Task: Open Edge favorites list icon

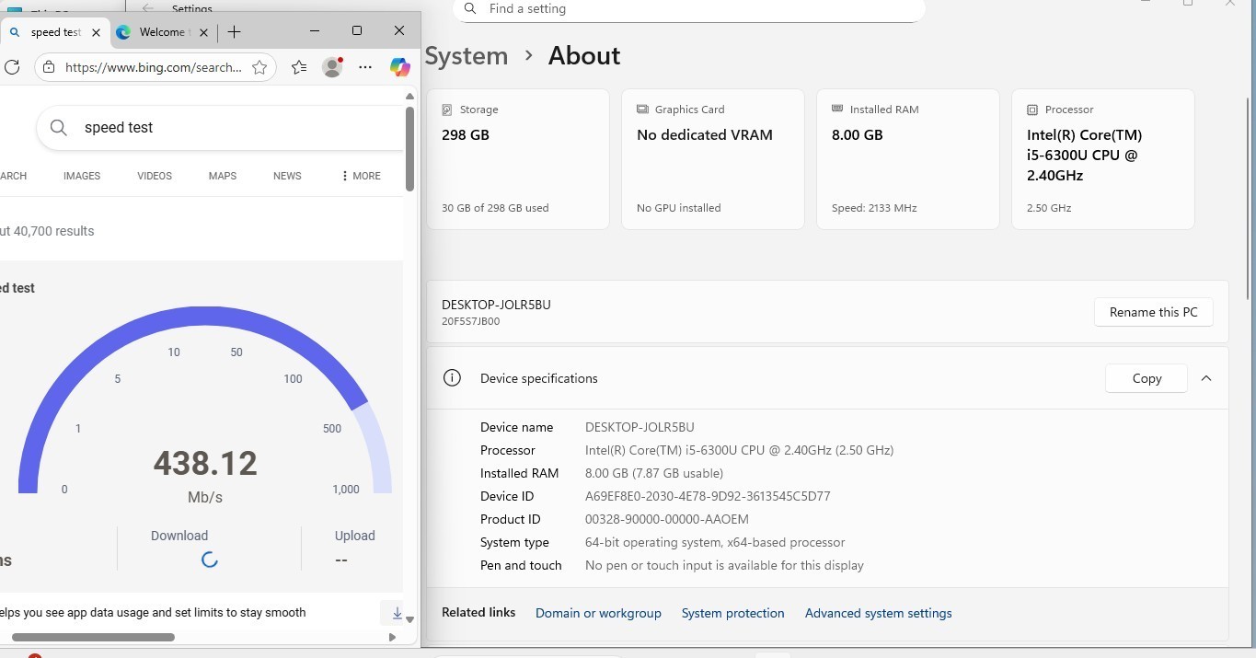Action: click(299, 67)
